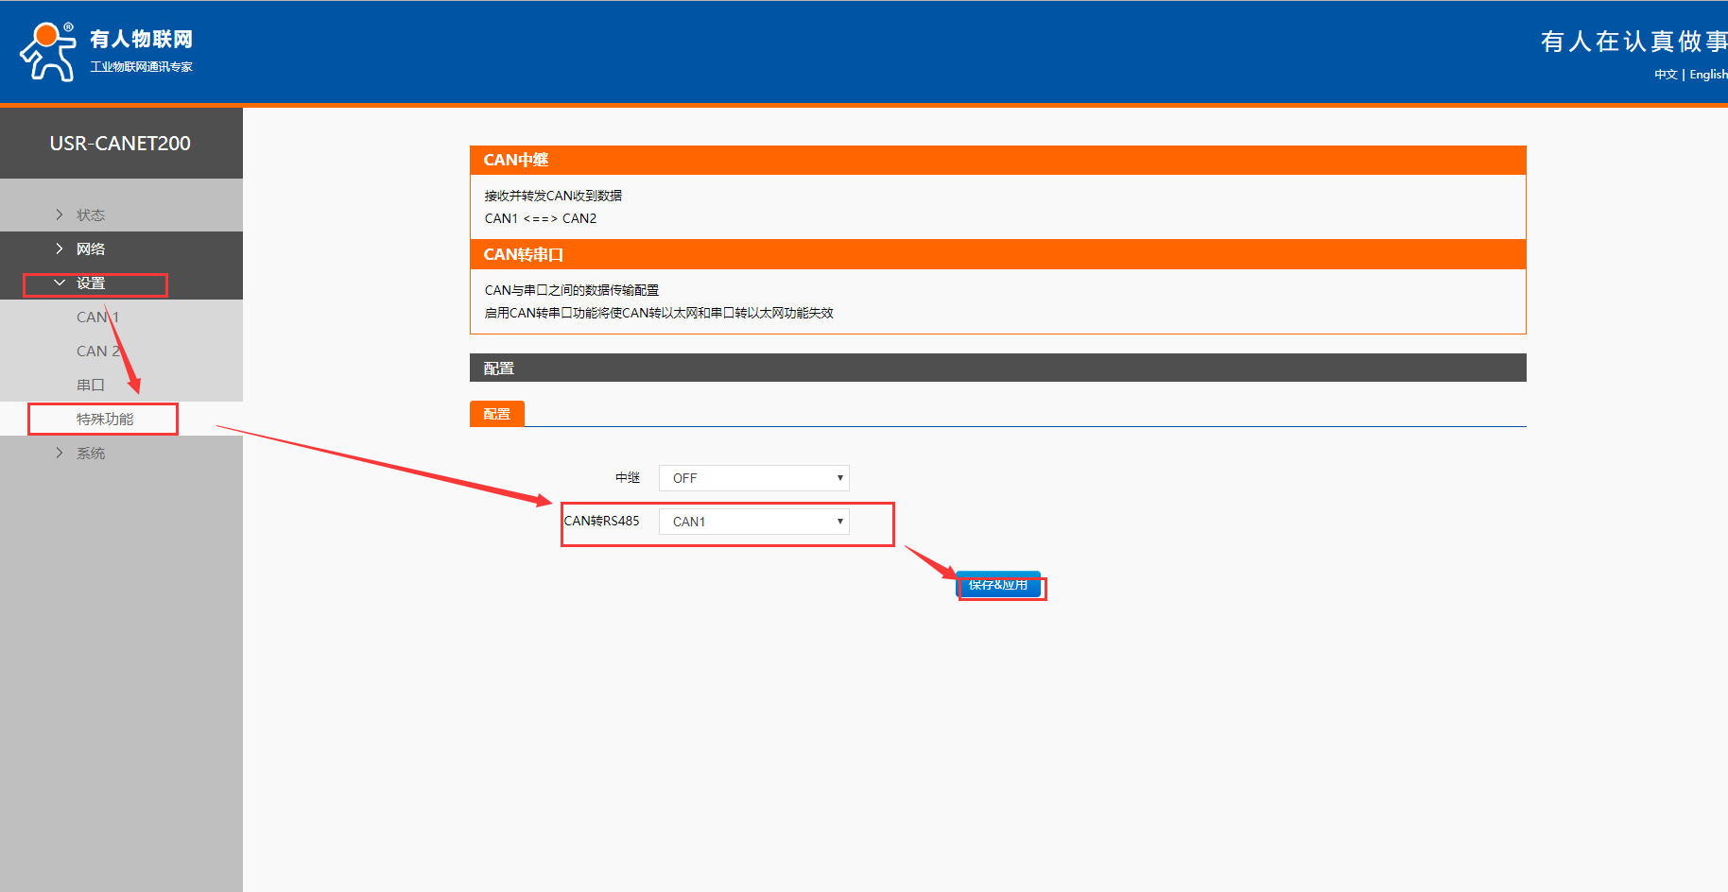Click the USR-CANET200 device title

click(120, 144)
